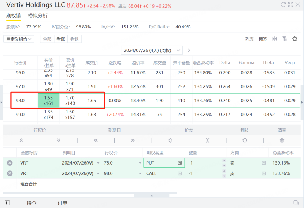Widen spread with up-down arrows icon
The image size is (304, 208).
(170, 140)
